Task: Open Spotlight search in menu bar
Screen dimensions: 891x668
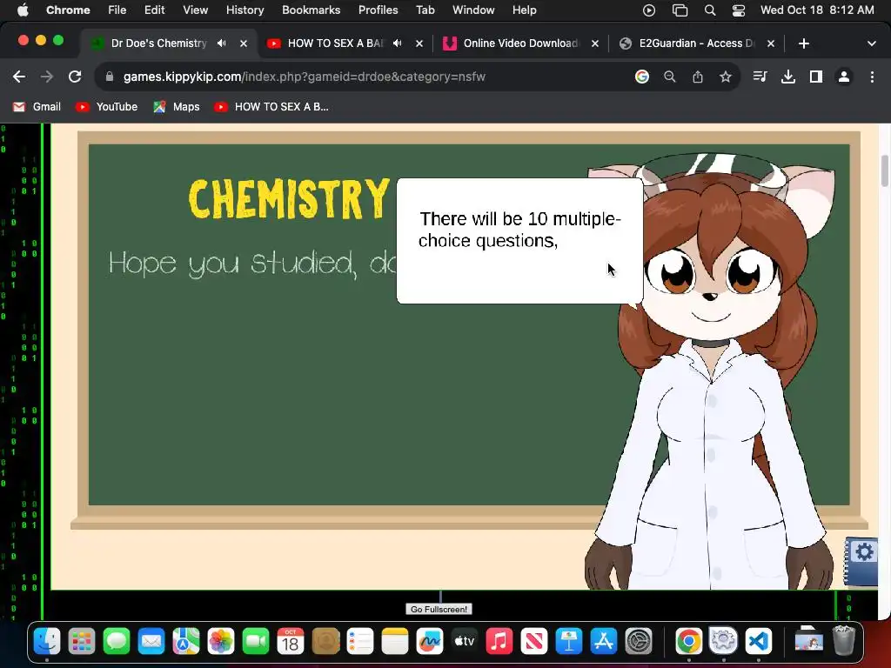Action: point(710,10)
